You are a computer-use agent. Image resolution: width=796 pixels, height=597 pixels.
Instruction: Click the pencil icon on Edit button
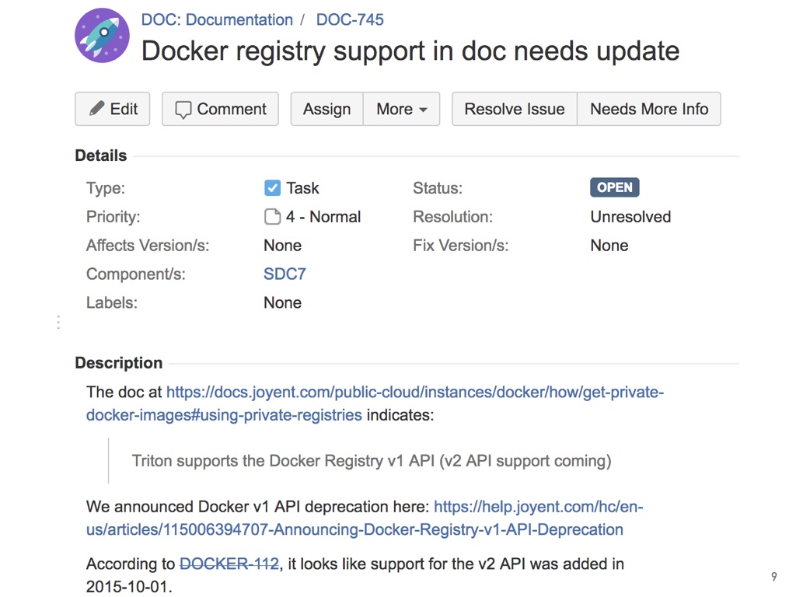96,109
